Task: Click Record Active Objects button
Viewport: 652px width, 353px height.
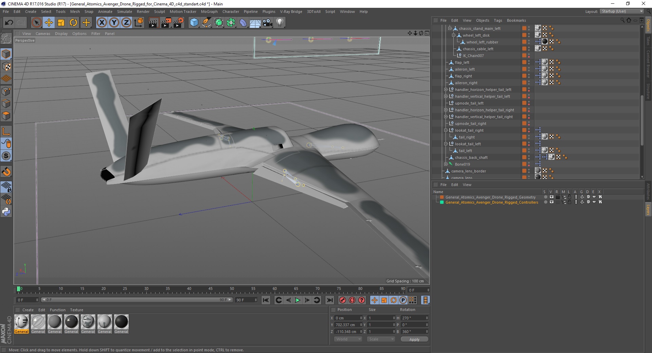Action: click(x=343, y=300)
